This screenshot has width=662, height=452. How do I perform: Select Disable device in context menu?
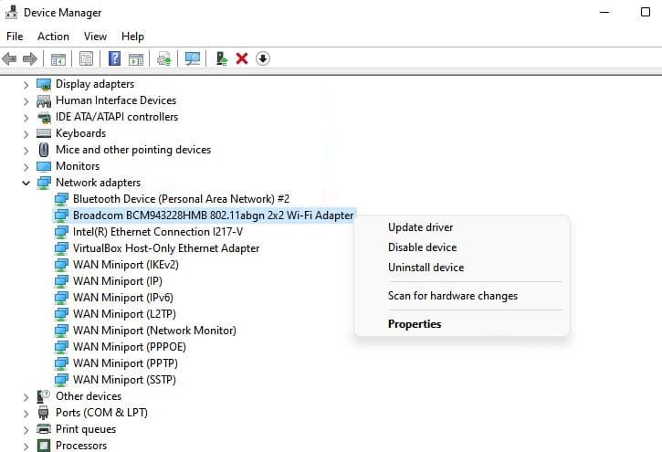422,247
